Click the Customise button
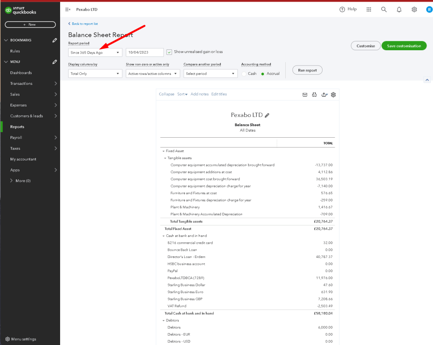This screenshot has width=433, height=345. tap(366, 46)
